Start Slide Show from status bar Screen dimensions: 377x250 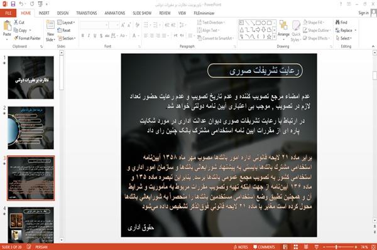(317, 247)
